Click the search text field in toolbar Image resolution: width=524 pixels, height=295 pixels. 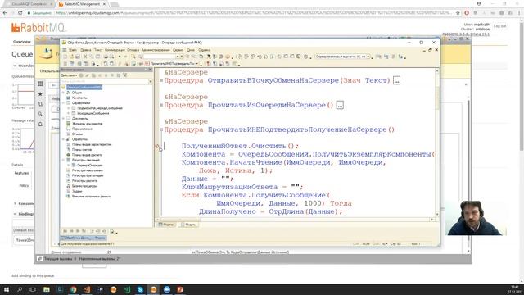tap(160, 57)
